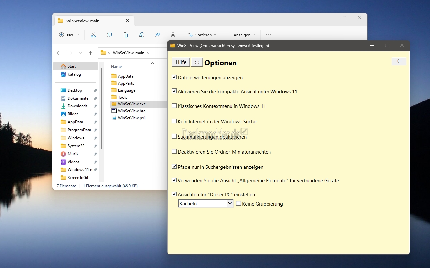Toggle Allgemeine Elemente für verbundene Geräte checkbox
Image resolution: width=430 pixels, height=268 pixels.
coord(174,180)
